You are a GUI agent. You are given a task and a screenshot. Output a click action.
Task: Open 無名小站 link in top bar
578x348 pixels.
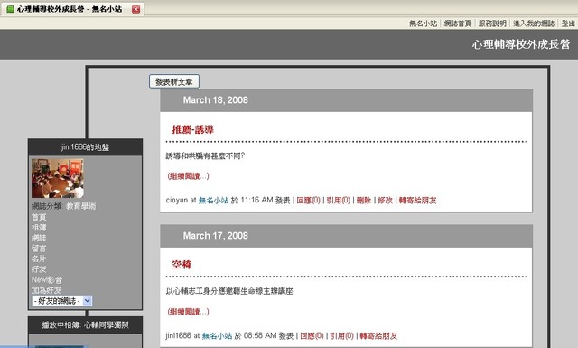point(423,24)
